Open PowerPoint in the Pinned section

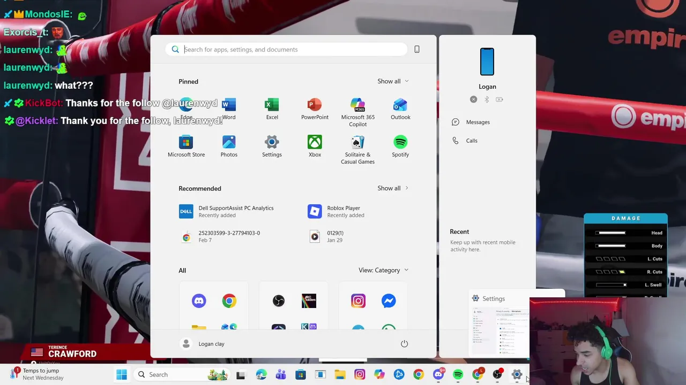[315, 109]
